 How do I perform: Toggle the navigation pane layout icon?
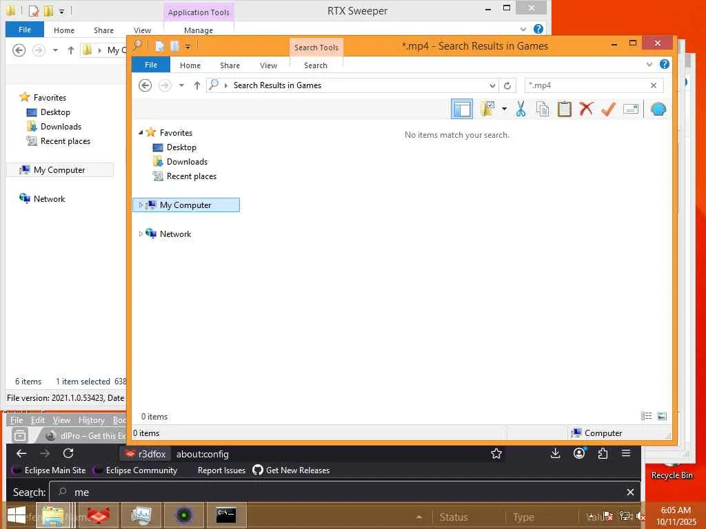pos(462,109)
